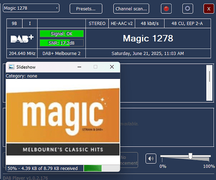Click the SNR 17.2dB bar
Viewport: 216px width, 180px height.
coord(62,43)
